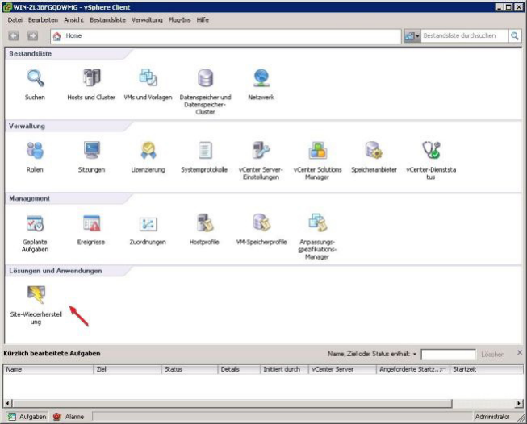Open Systemprotokolle viewer
This screenshot has height=424, width=527.
[204, 156]
